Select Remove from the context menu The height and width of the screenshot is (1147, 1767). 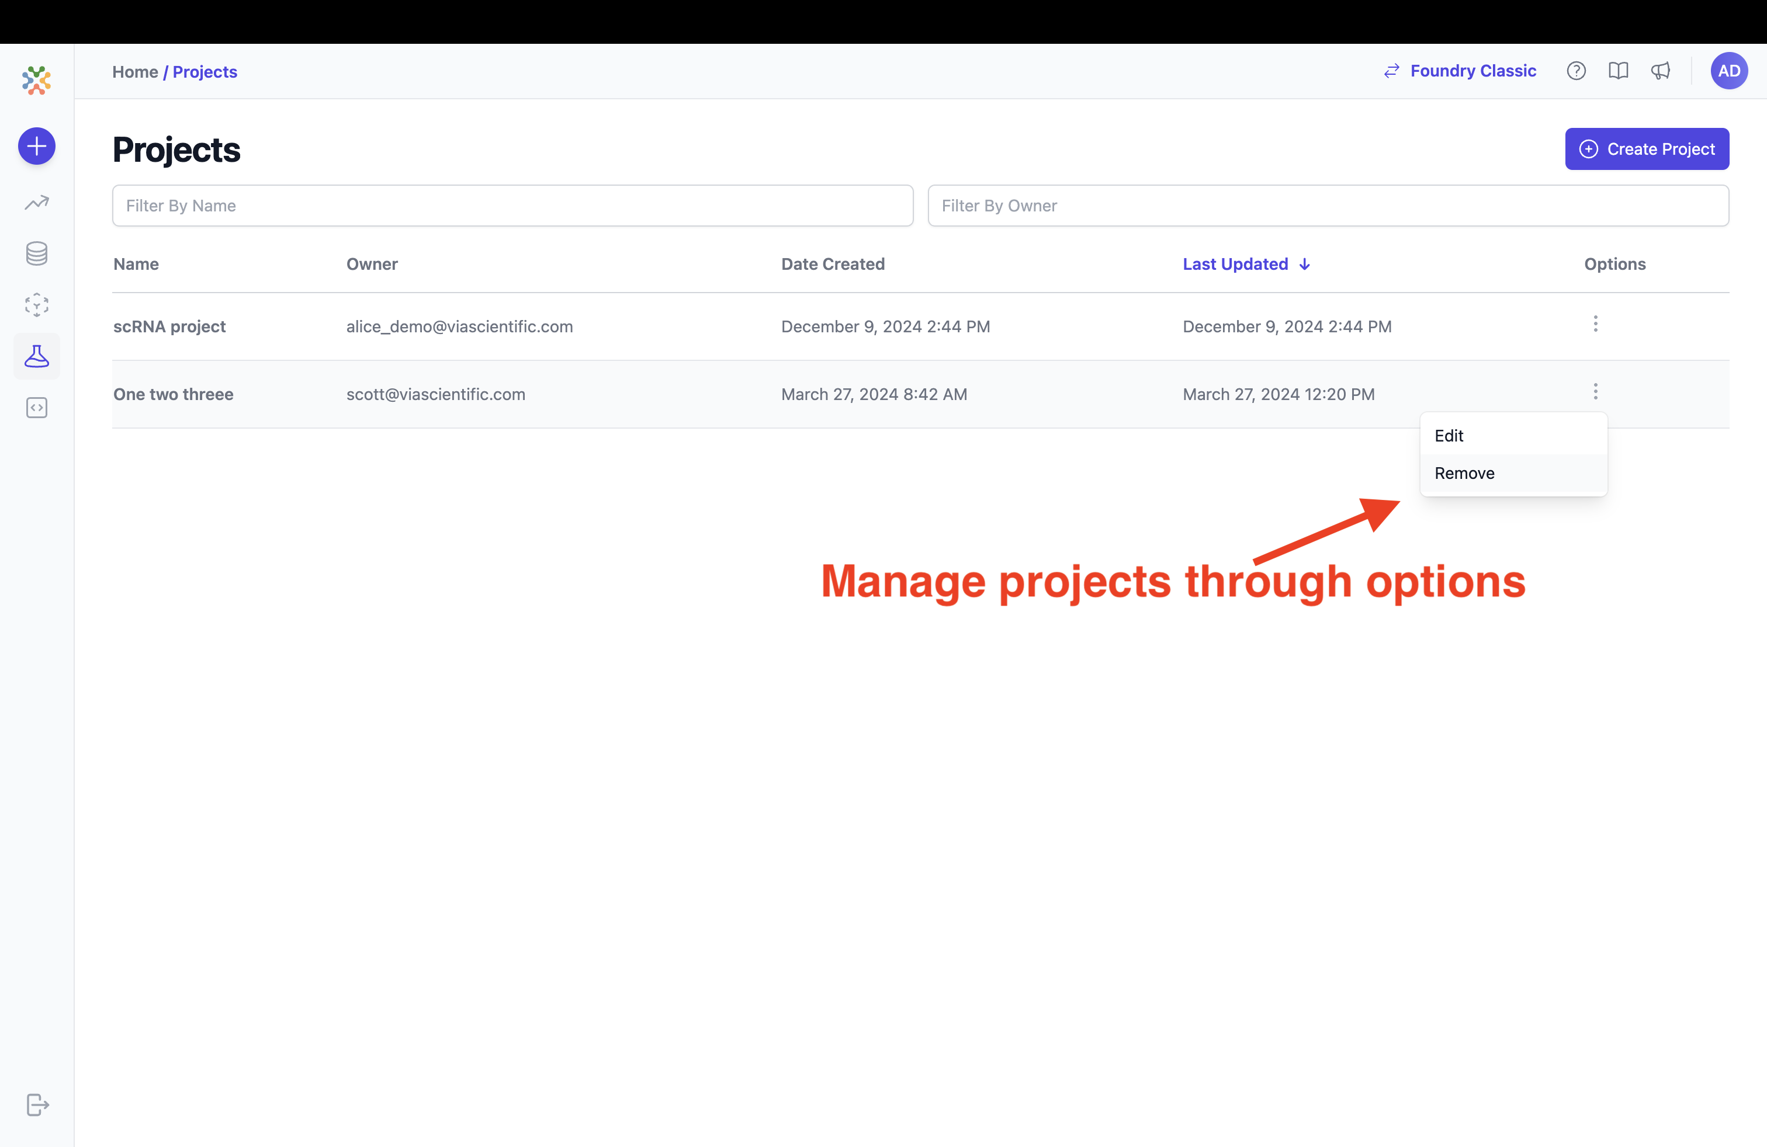[x=1463, y=472]
